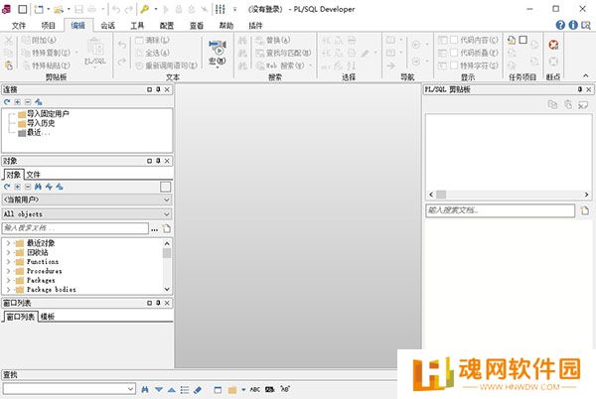Click the New file icon in quick access toolbar
Viewport: 596px width, 399px height.
39,9
